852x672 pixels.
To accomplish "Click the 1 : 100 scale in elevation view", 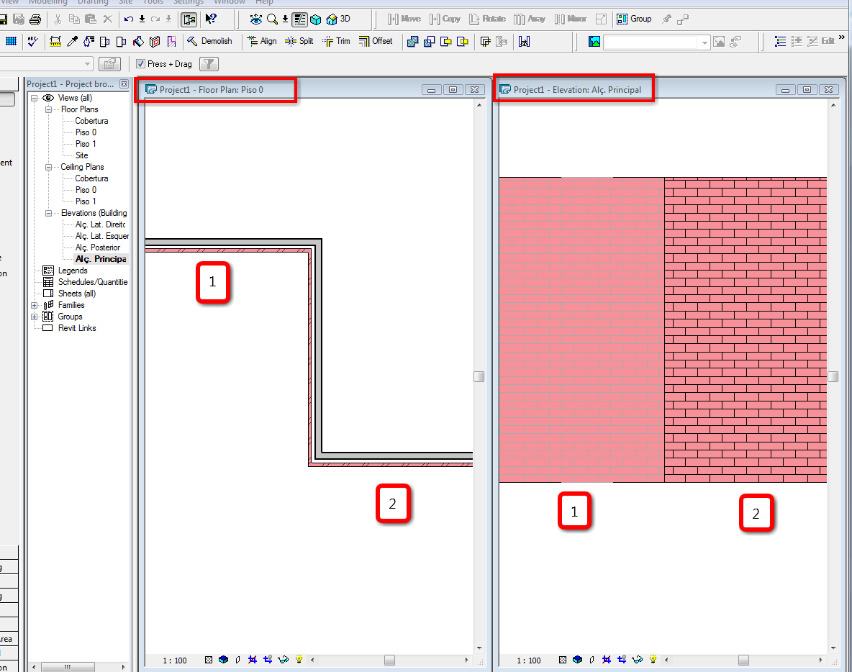I will click(529, 660).
